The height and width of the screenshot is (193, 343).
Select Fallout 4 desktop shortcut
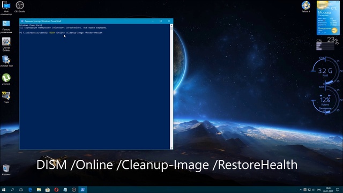click(306, 7)
